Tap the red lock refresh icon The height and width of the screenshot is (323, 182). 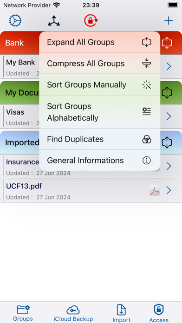click(91, 20)
